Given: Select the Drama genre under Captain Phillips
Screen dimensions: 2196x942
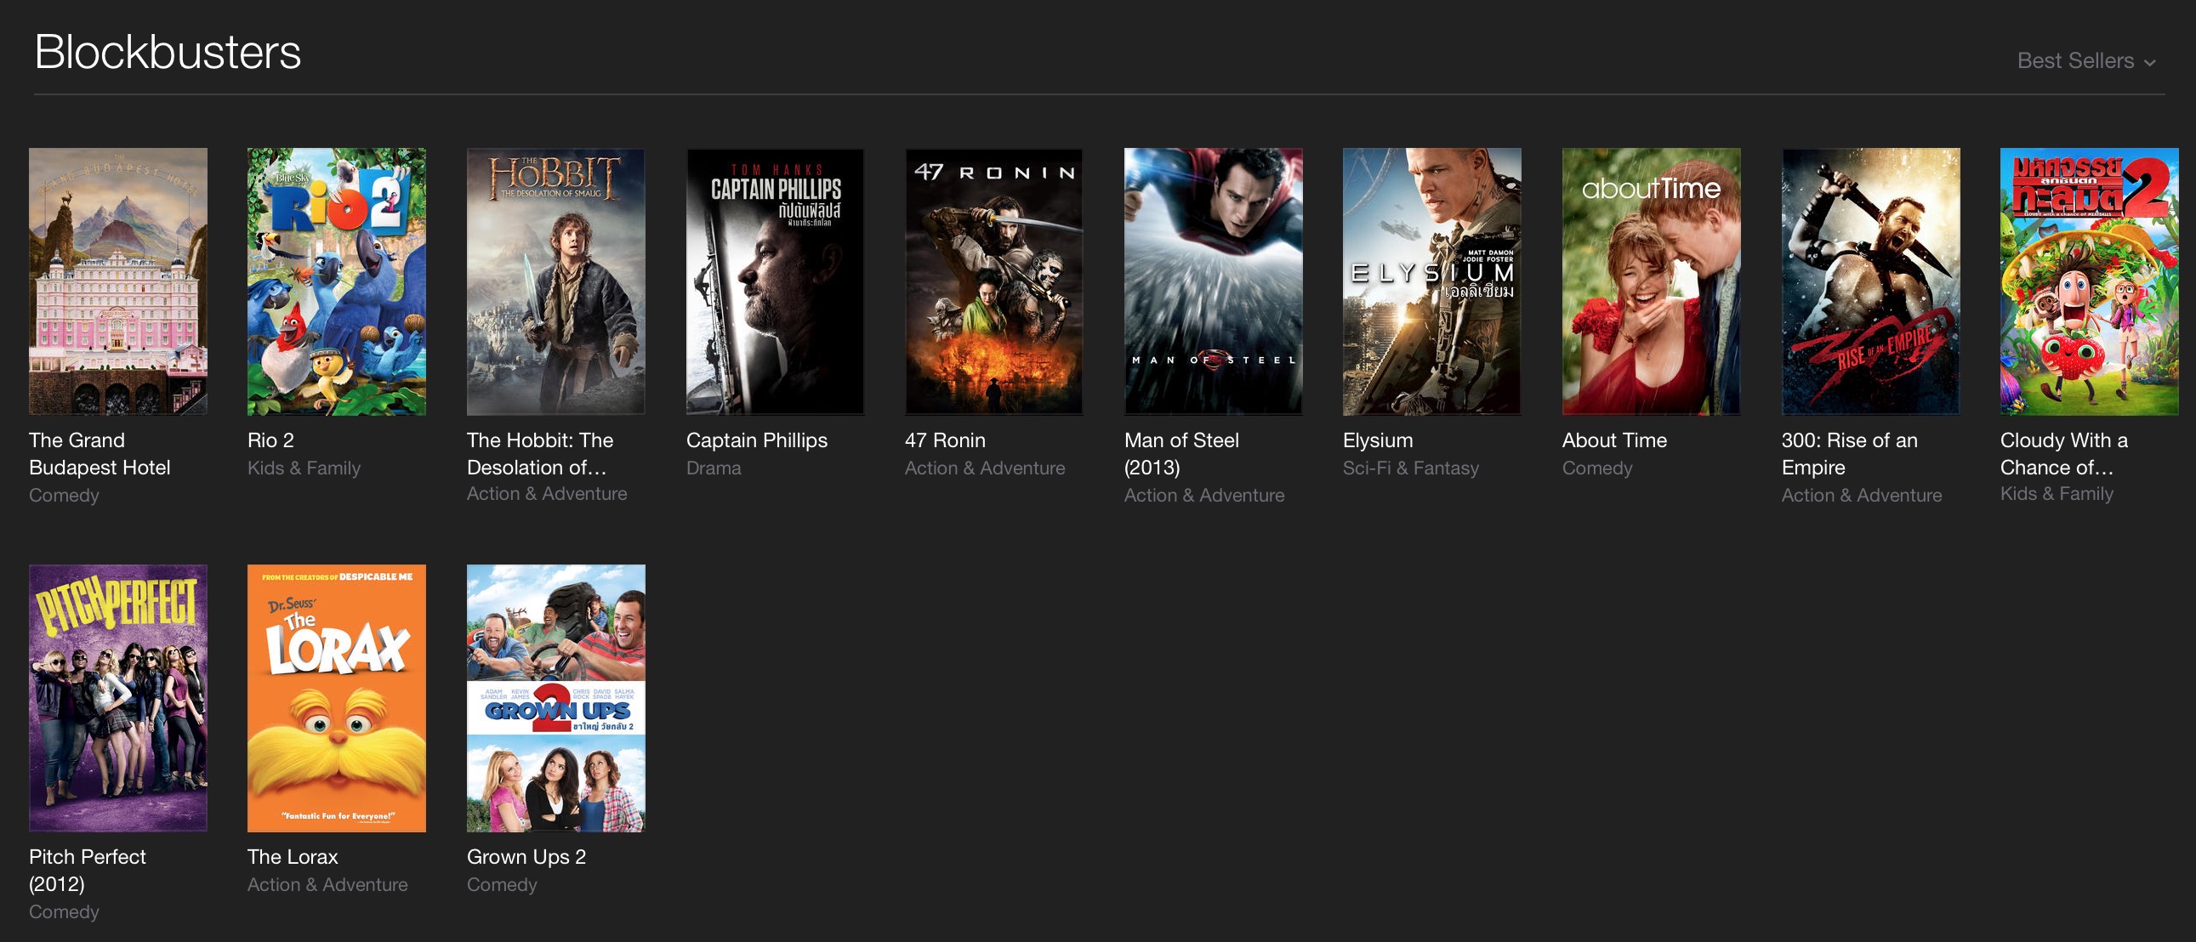Looking at the screenshot, I should (713, 468).
